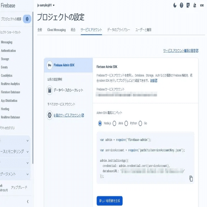The height and width of the screenshot is (207, 207).
Task: Generate a new private key button
Action: [109, 201]
